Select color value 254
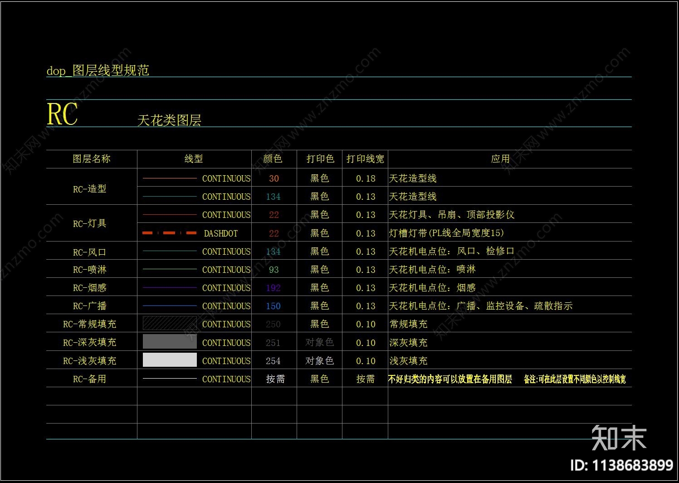The height and width of the screenshot is (483, 679). point(274,361)
